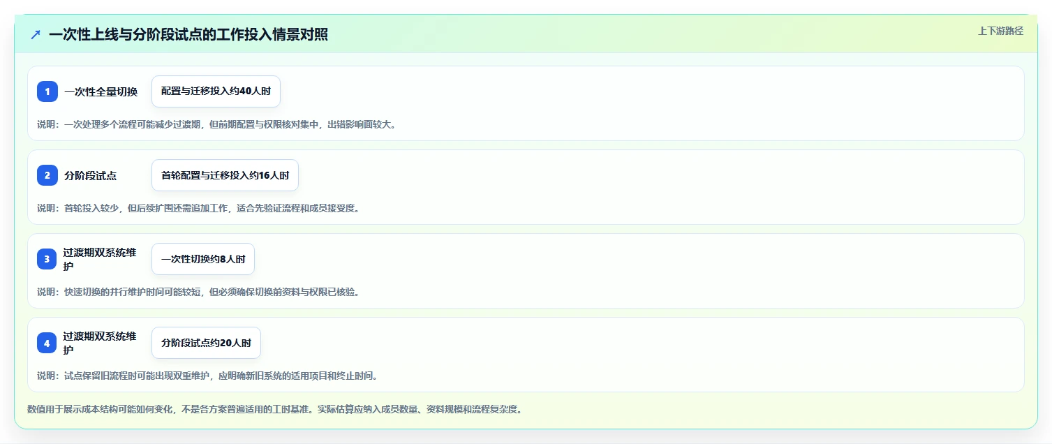Click the 上下游路径 label in the header
The image size is (1052, 444).
click(1000, 31)
